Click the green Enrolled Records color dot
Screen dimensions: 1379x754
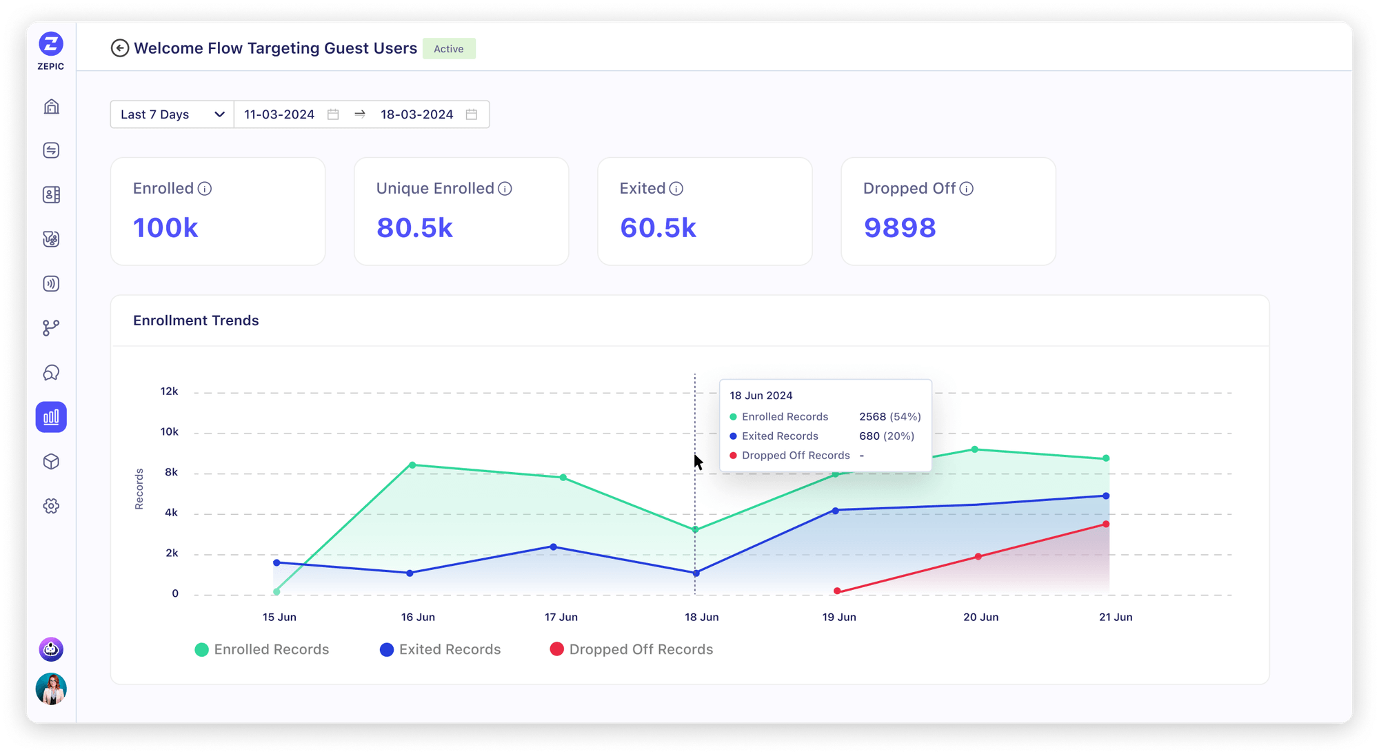(201, 649)
